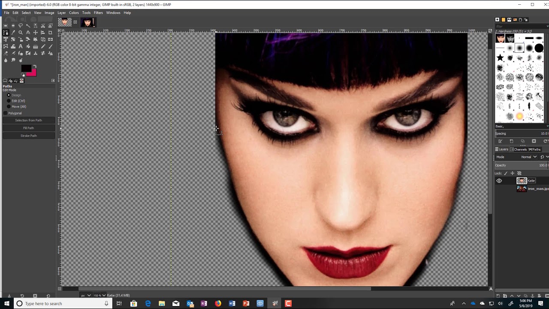The image size is (549, 309).
Task: Select the Eraser tool
Action: pyautogui.click(x=6, y=53)
